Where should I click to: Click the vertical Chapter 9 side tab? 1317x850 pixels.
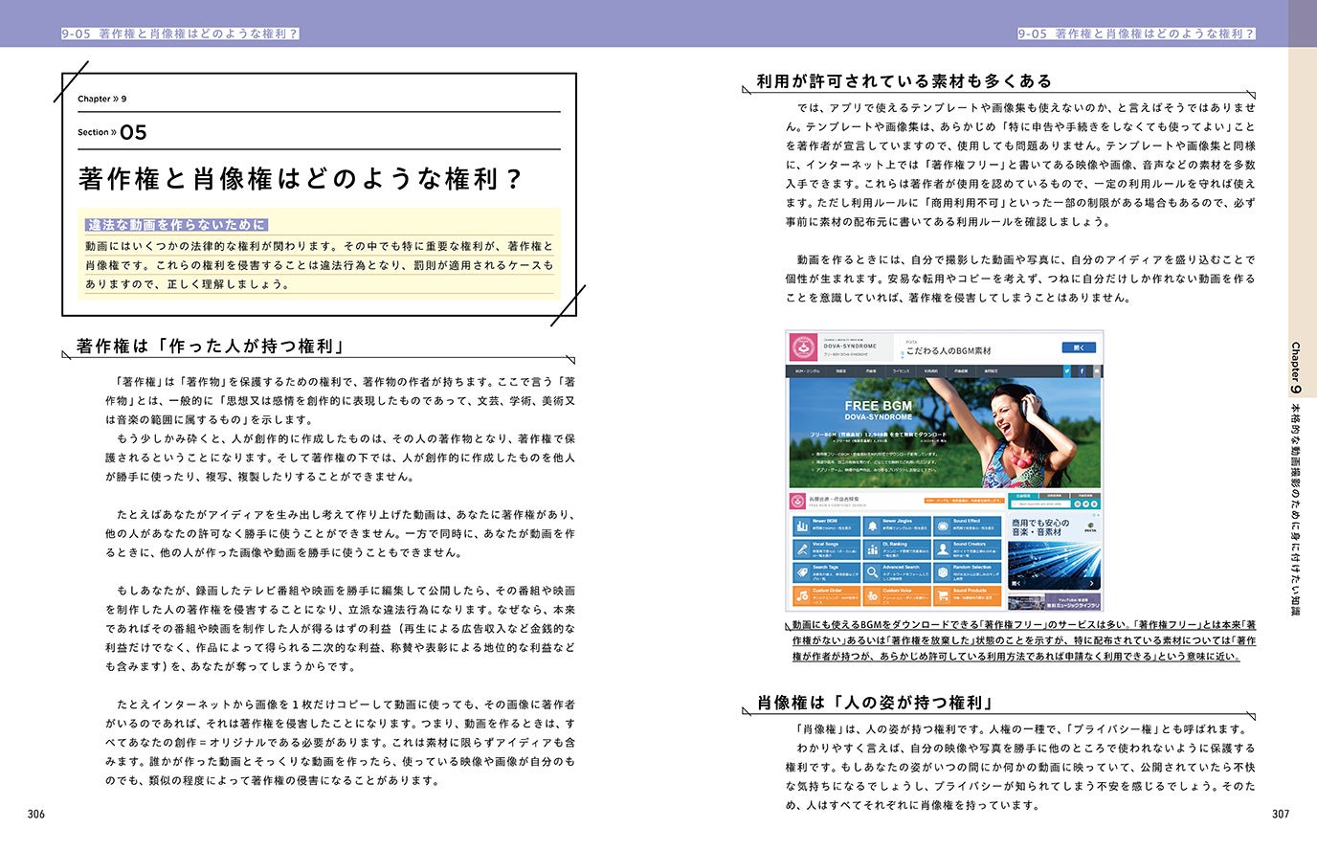[1296, 368]
